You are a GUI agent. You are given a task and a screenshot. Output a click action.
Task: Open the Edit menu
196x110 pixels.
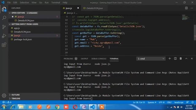point(15,2)
